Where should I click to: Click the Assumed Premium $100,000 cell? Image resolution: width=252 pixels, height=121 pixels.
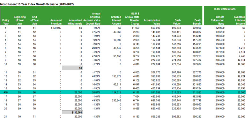(x=56, y=28)
